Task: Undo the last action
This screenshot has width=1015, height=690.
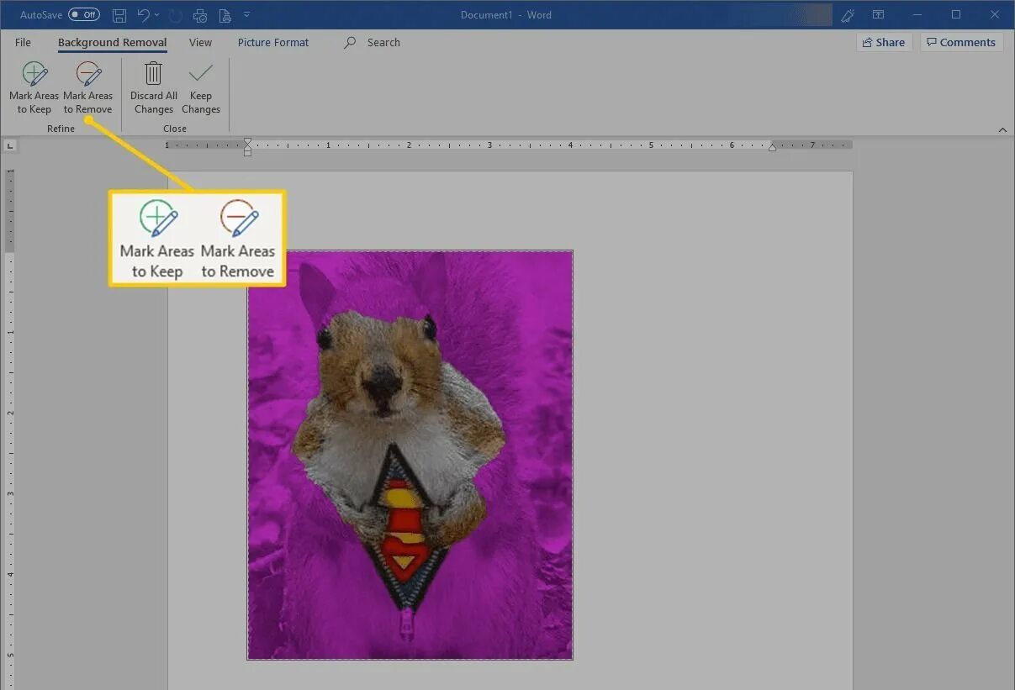Action: pos(143,15)
